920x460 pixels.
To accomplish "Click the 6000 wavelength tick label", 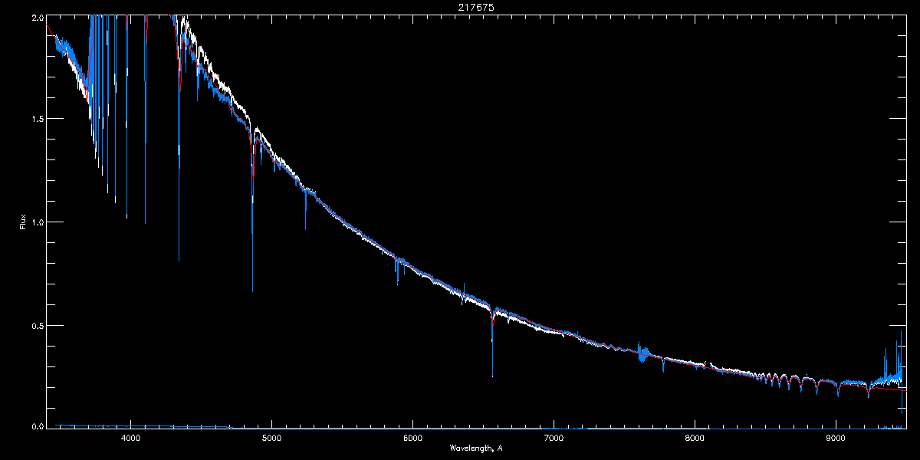I will tap(412, 438).
